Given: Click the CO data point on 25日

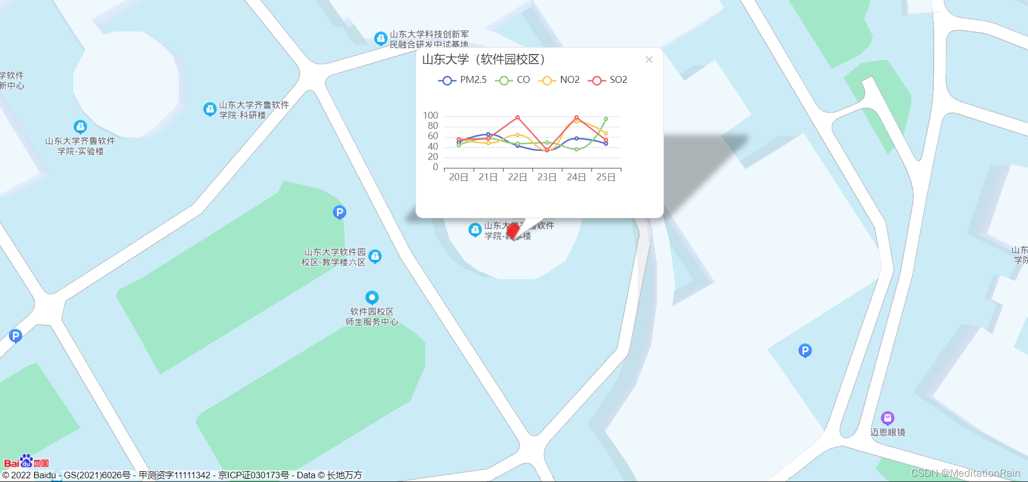Looking at the screenshot, I should [606, 119].
